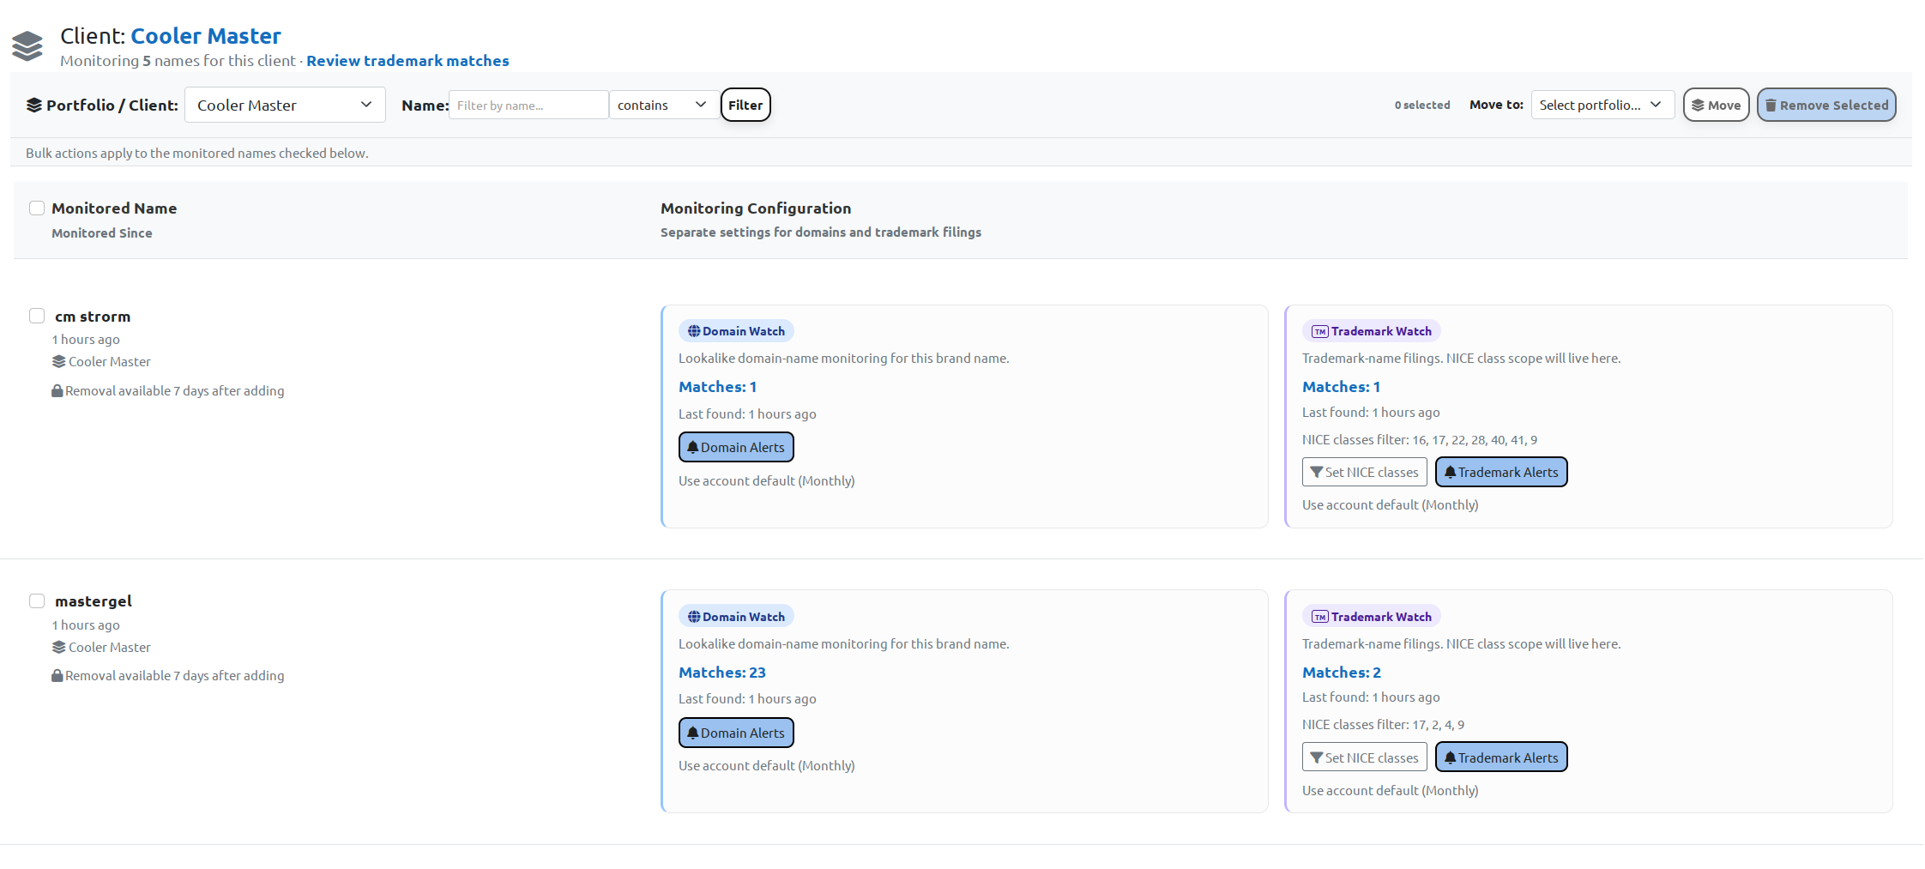Open the Select portfolio... Move to dropdown
This screenshot has height=869, width=1925.
[1602, 105]
